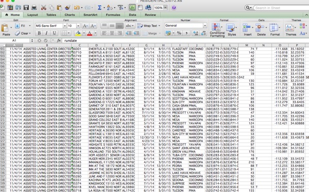Toggle Bold formatting
309x192 pixels.
pyautogui.click(x=39, y=33)
